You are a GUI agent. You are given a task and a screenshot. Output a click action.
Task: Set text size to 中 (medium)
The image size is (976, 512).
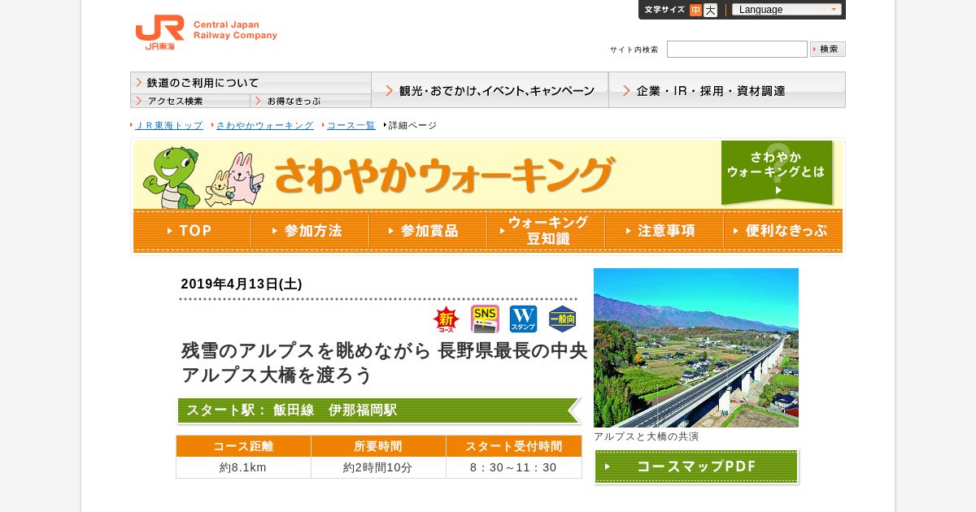click(x=695, y=10)
